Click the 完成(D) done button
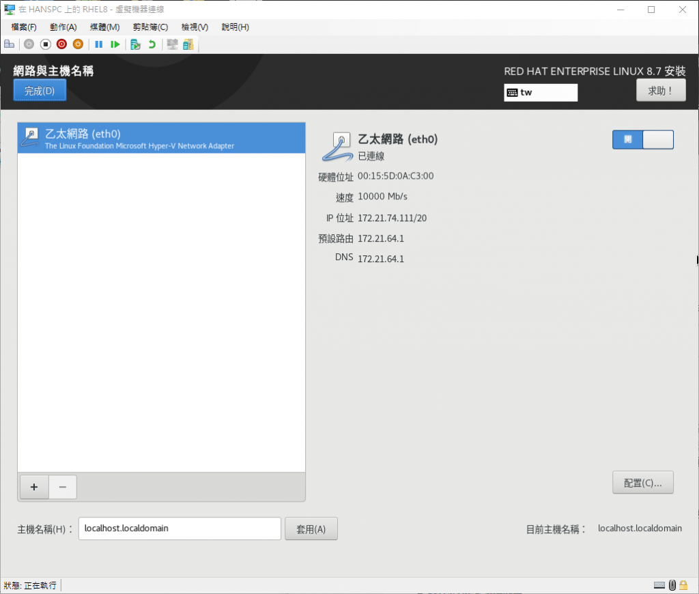 [40, 91]
